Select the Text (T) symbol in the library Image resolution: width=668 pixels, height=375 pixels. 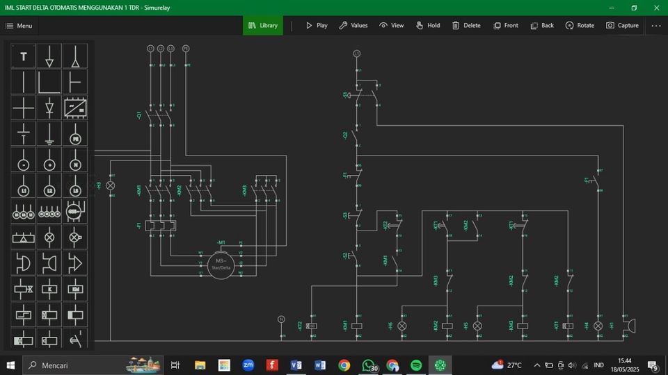pyautogui.click(x=24, y=56)
